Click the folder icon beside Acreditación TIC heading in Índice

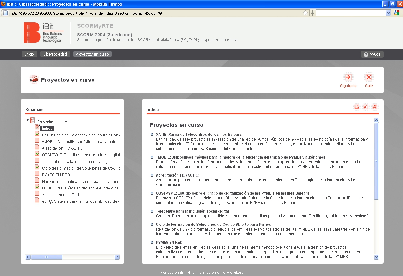[152, 175]
